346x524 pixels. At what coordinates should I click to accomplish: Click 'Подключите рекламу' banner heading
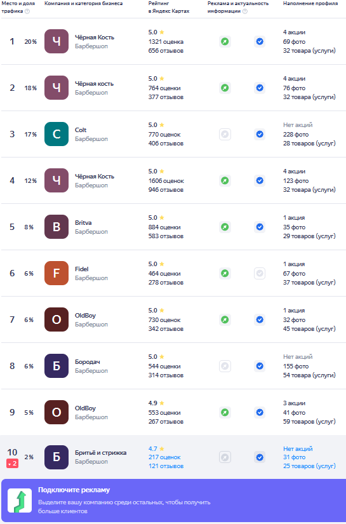pos(74,490)
